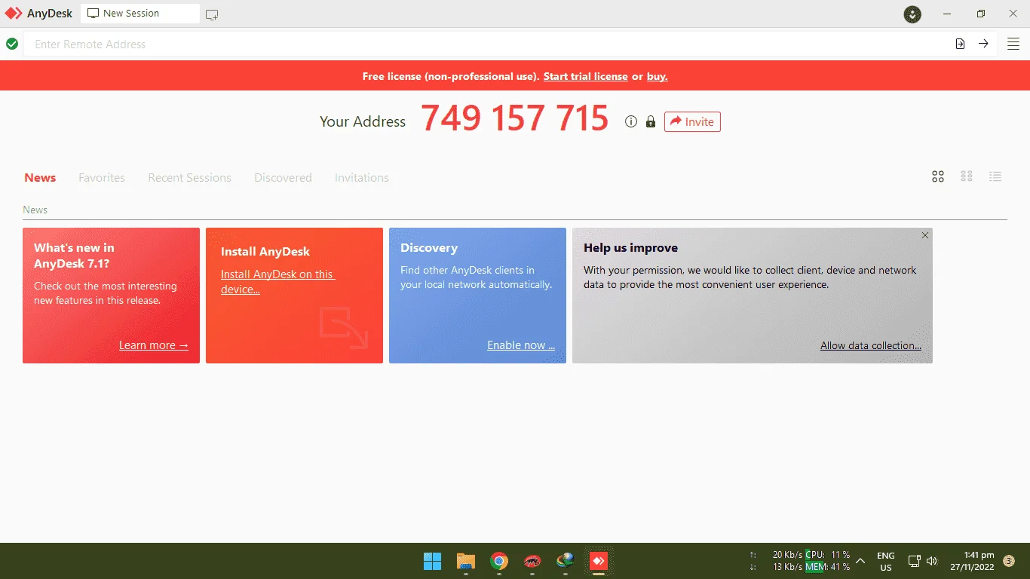Click the network display tray icon
Screen dimensions: 1030x579
coord(914,561)
